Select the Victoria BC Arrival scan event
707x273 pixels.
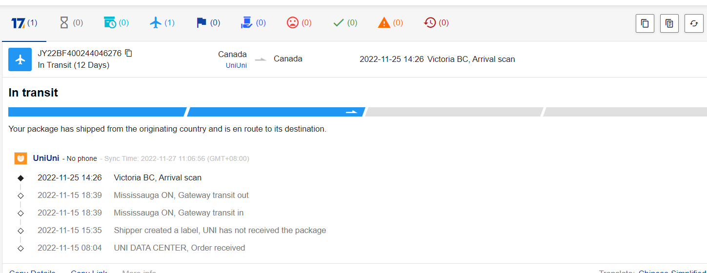tap(157, 178)
